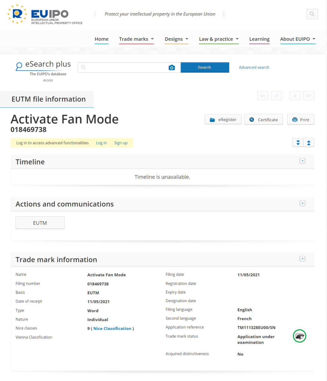Expand all sections double-down arrow
327x381 pixels.
[298, 143]
